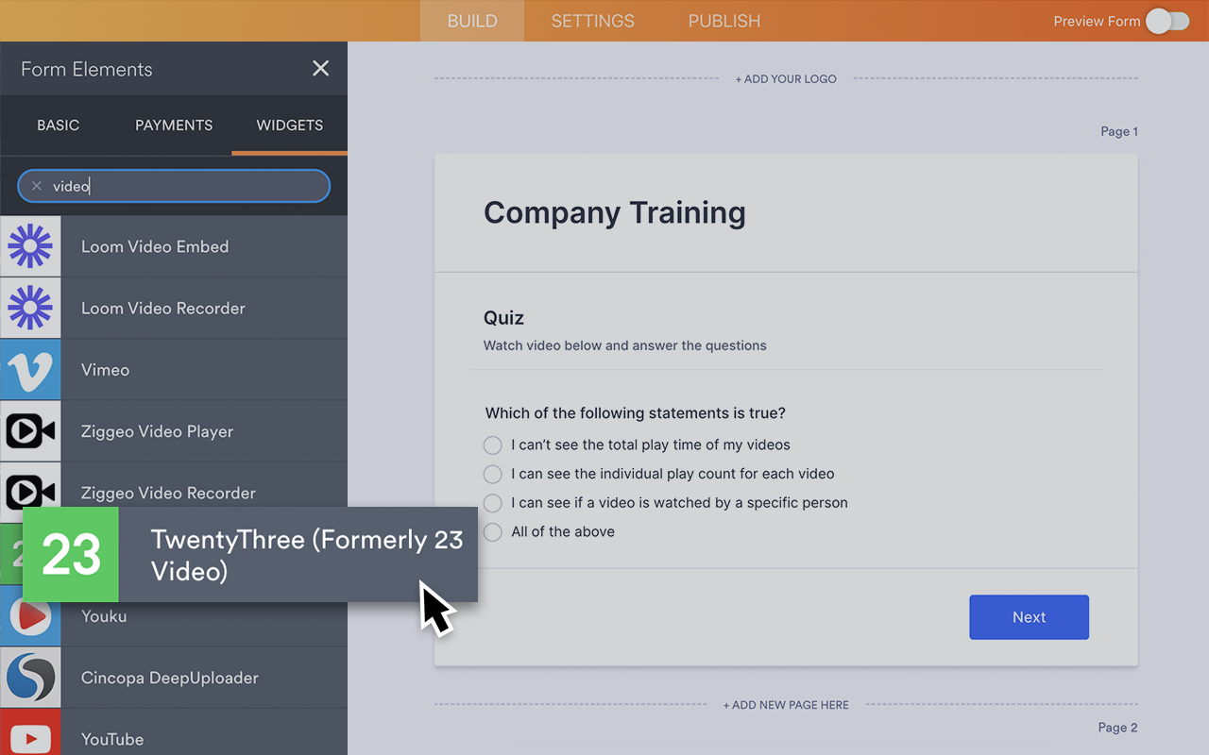Click the Loom Video Recorder icon
Screen dimensions: 1209x755
pyautogui.click(x=30, y=309)
